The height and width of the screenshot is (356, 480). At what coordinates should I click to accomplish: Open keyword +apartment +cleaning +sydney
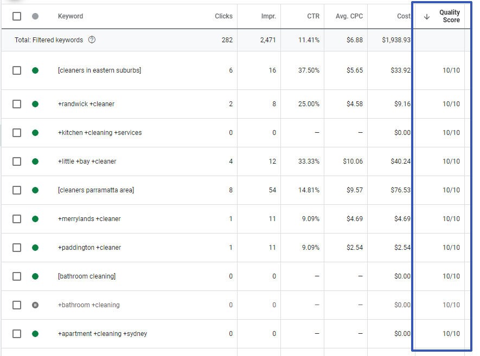[103, 334]
